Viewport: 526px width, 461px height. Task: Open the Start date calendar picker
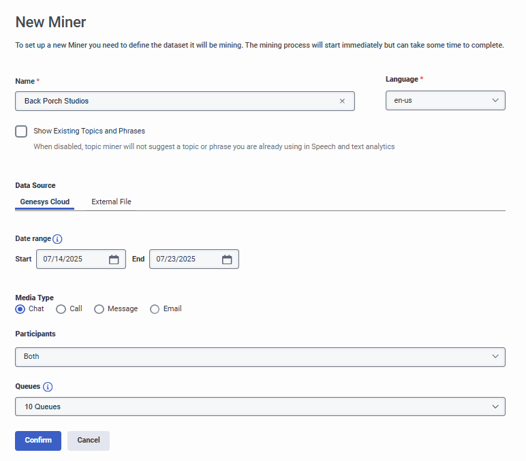click(x=114, y=259)
